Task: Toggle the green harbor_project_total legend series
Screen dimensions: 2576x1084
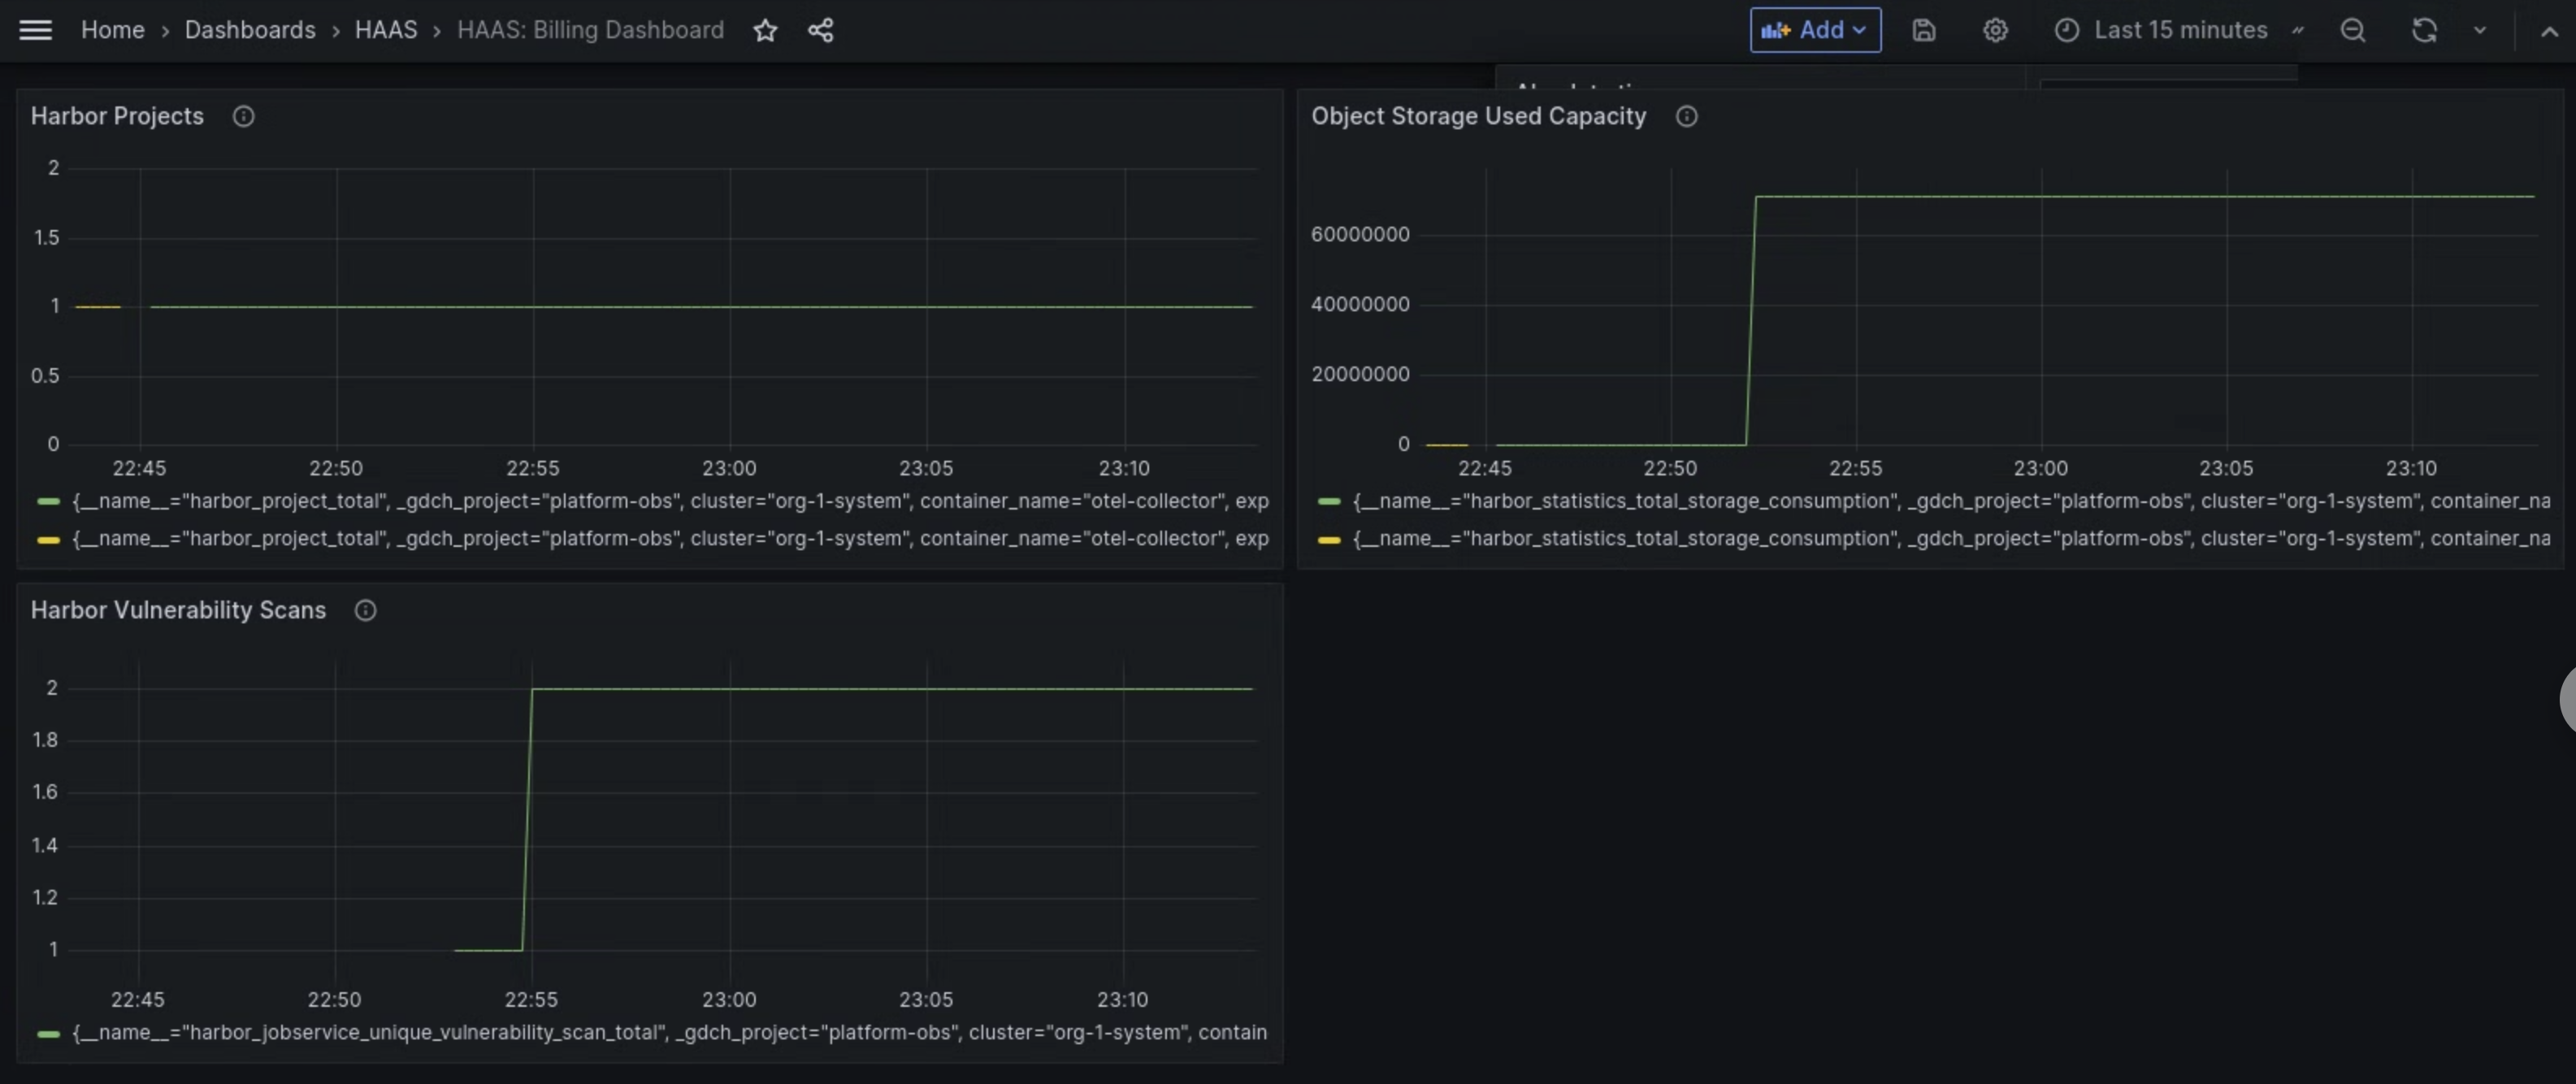Action: pyautogui.click(x=400, y=501)
